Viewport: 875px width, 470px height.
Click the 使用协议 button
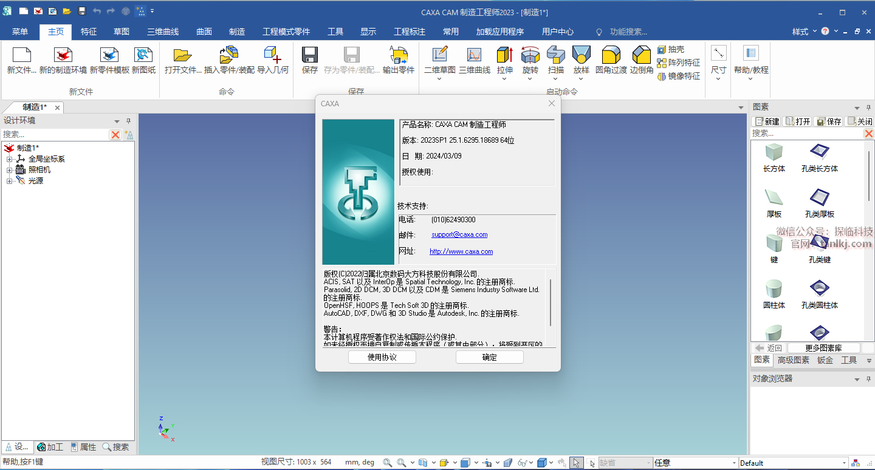coord(382,357)
